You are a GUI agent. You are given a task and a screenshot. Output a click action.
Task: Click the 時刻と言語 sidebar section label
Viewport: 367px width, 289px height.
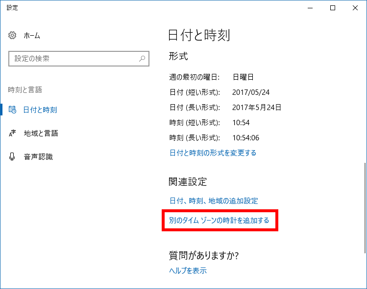(x=25, y=89)
